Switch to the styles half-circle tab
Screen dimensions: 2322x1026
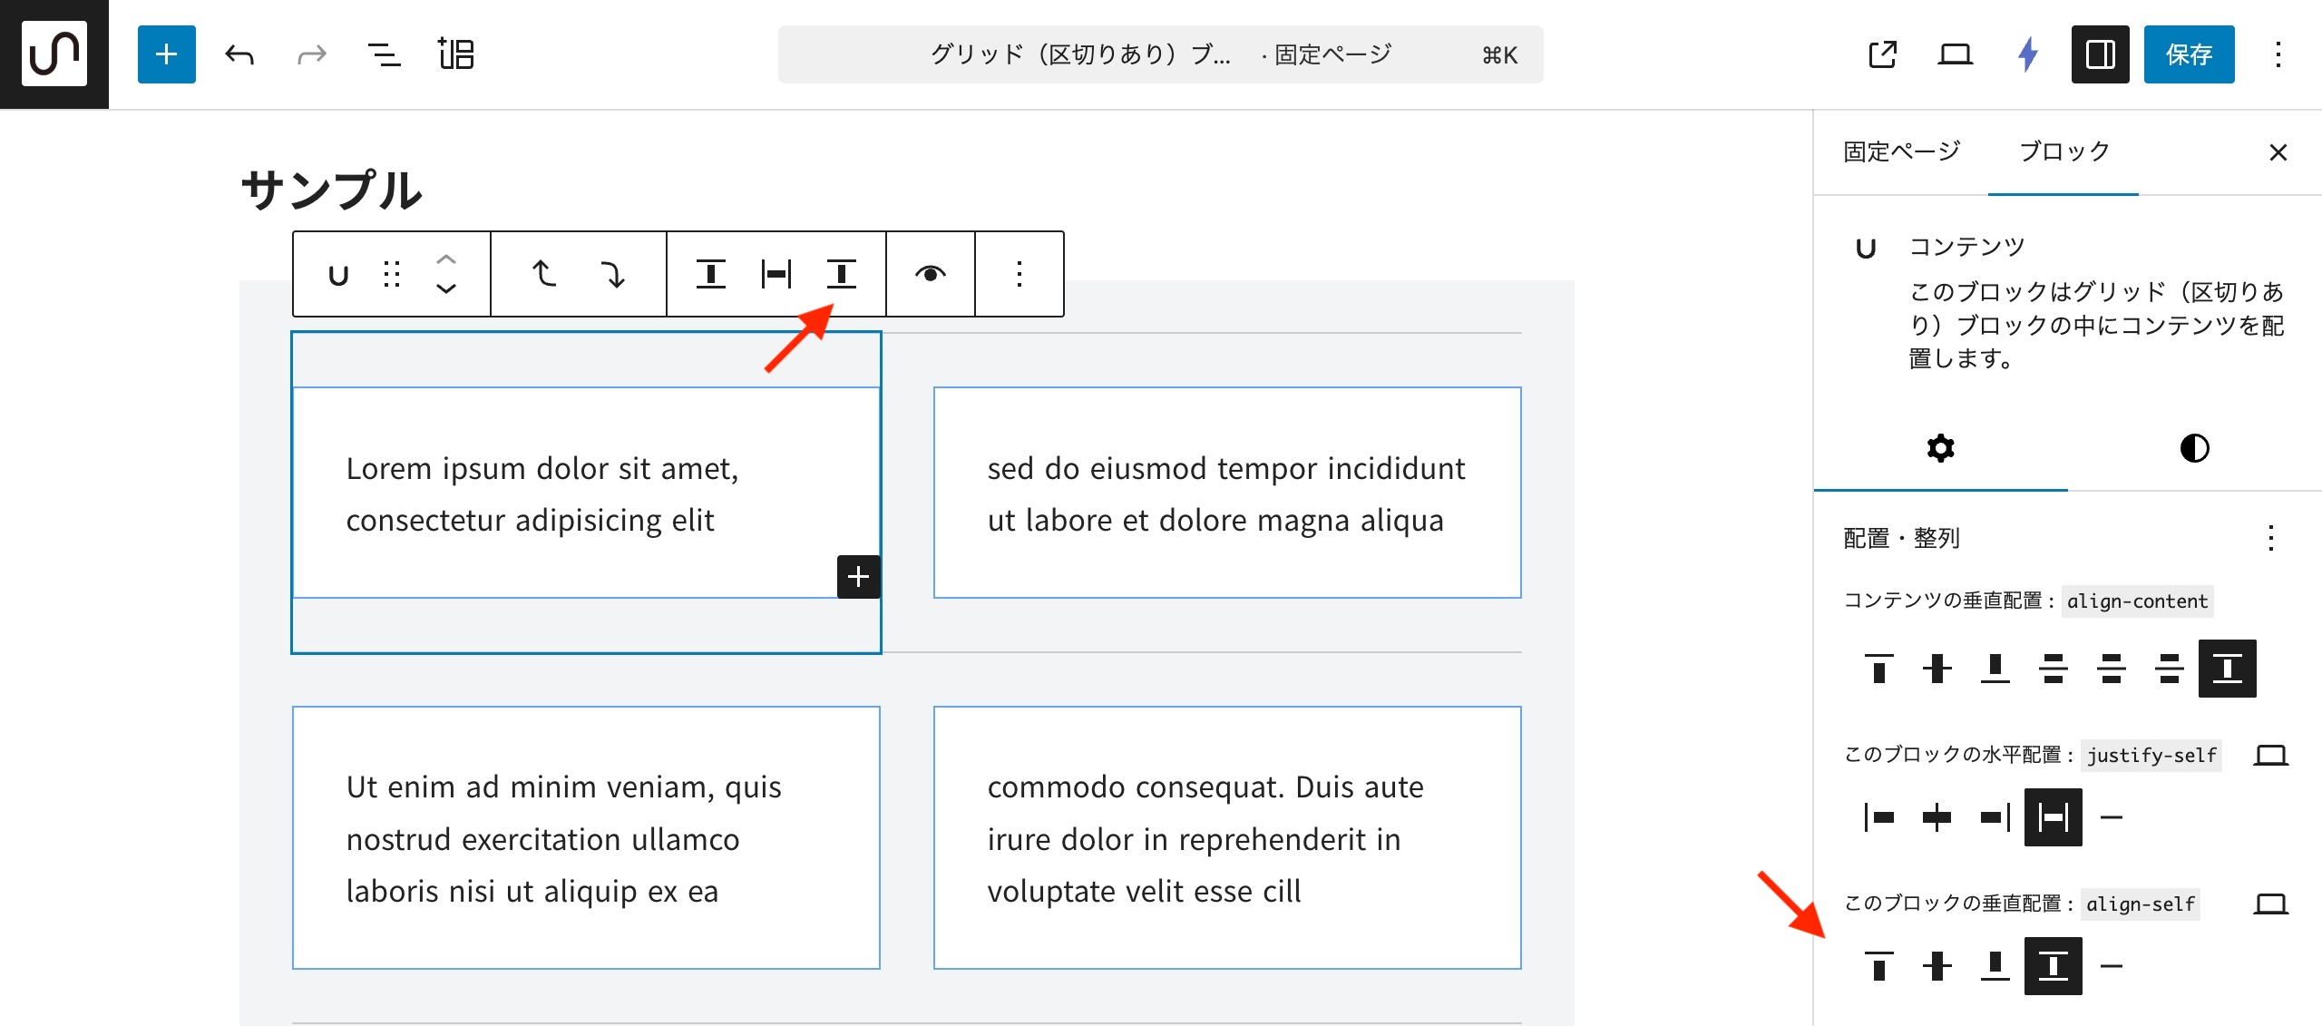point(2194,448)
